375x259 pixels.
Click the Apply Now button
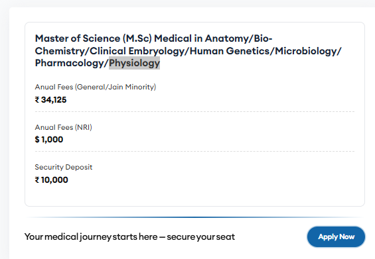[x=336, y=236]
